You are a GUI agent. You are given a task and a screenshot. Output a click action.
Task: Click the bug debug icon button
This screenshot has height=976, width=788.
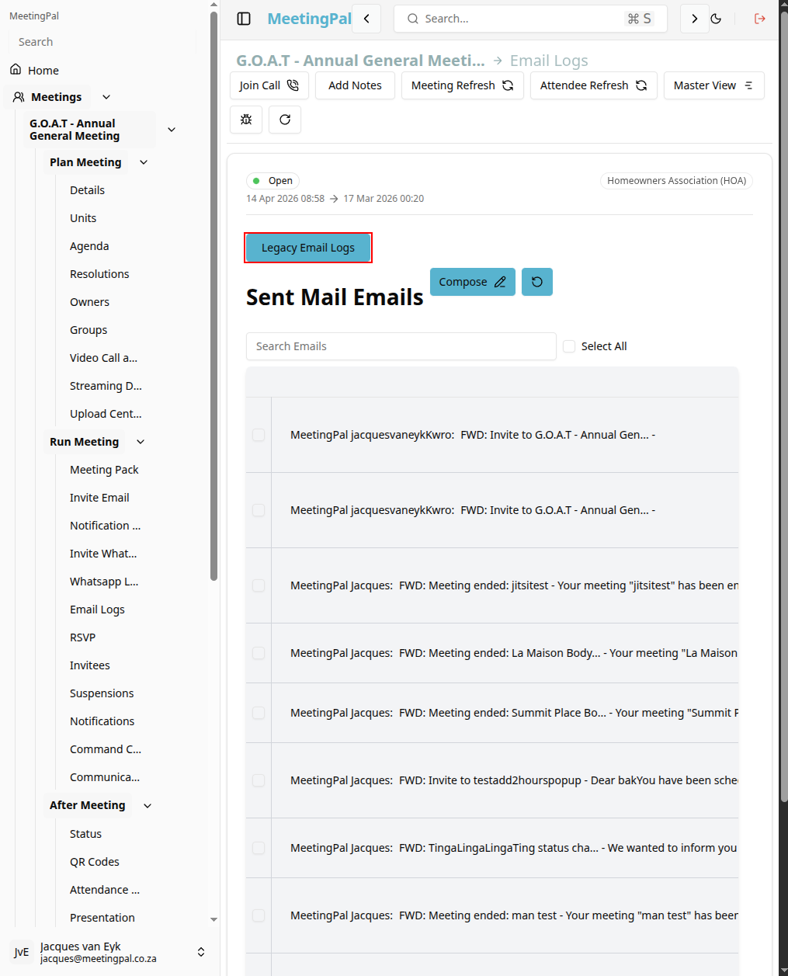click(246, 120)
